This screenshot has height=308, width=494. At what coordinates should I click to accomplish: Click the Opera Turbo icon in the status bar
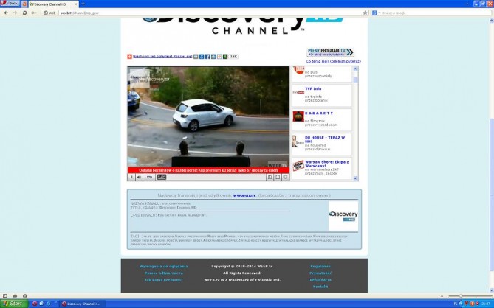pyautogui.click(x=25, y=296)
